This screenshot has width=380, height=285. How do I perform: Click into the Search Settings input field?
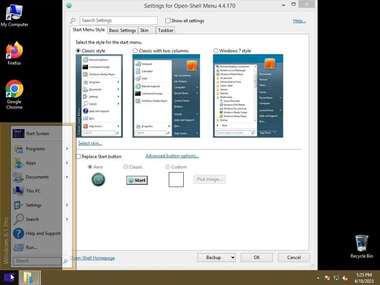pyautogui.click(x=118, y=20)
